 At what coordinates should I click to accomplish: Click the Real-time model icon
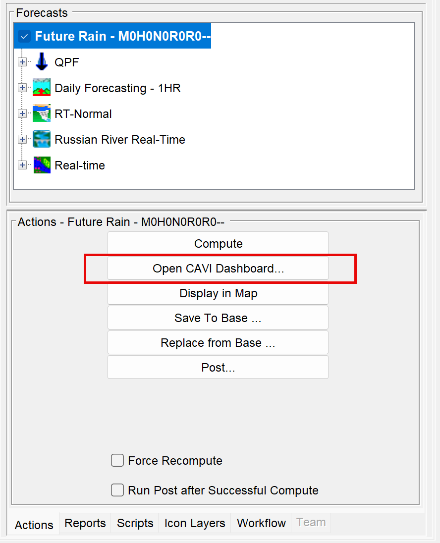(x=42, y=165)
